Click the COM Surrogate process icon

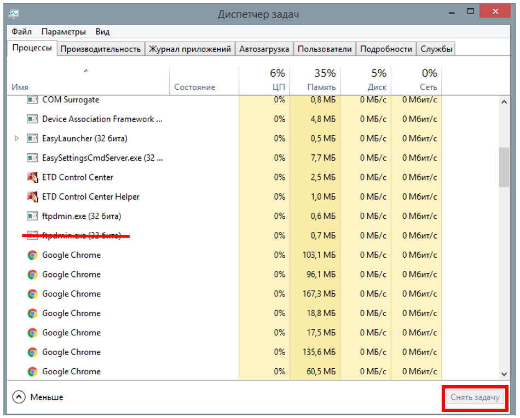point(32,100)
